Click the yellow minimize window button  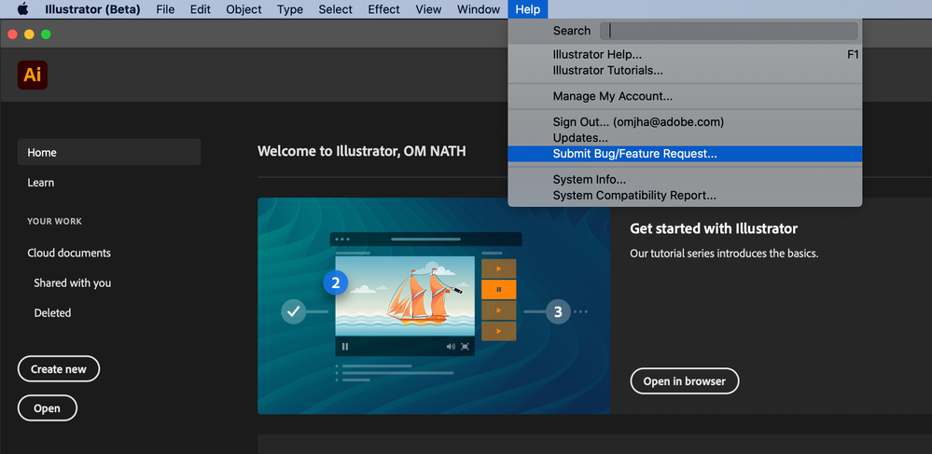point(29,34)
